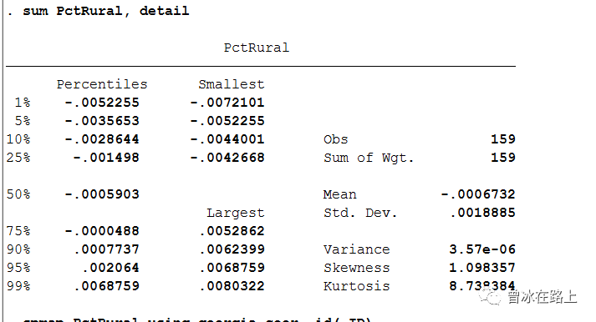
Task: Click the 'Percentiles' column header
Action: pos(102,84)
